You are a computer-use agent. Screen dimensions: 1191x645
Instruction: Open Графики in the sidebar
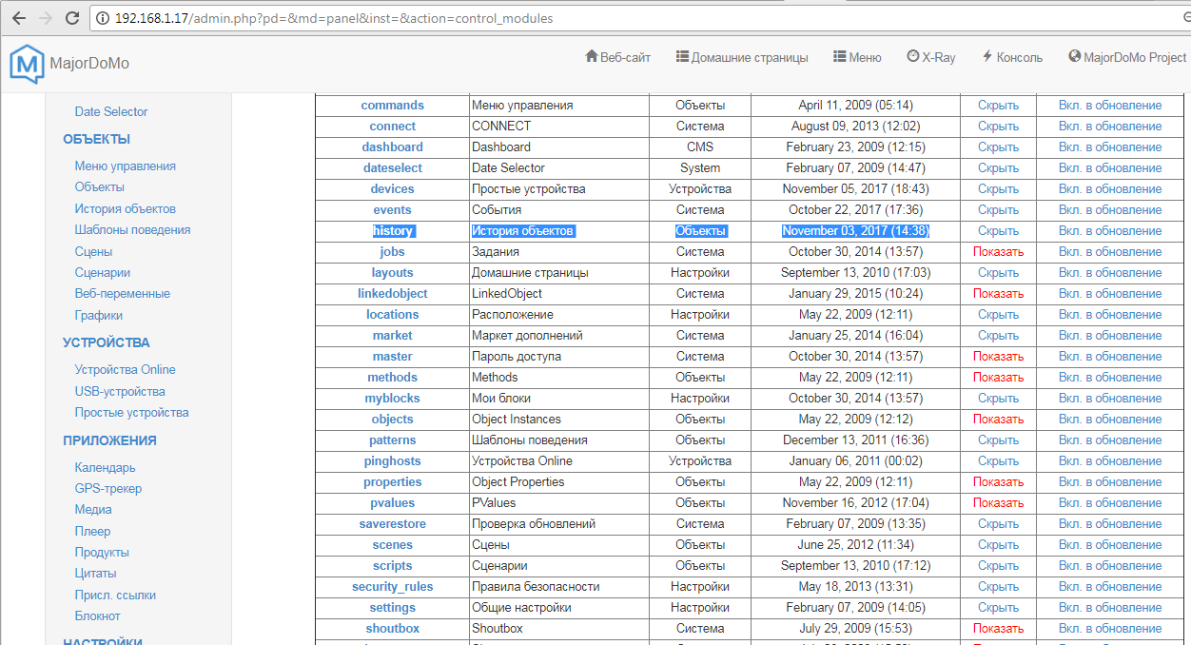pyautogui.click(x=99, y=315)
